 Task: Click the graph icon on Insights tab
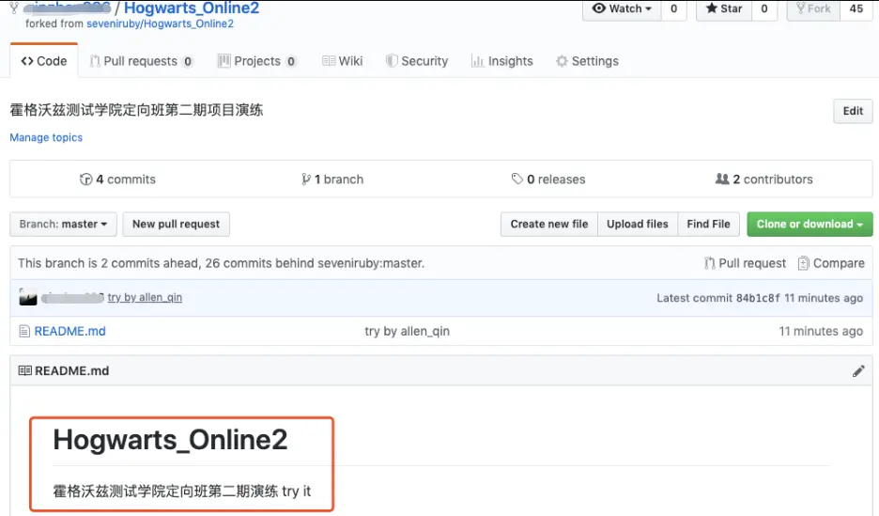pos(477,61)
